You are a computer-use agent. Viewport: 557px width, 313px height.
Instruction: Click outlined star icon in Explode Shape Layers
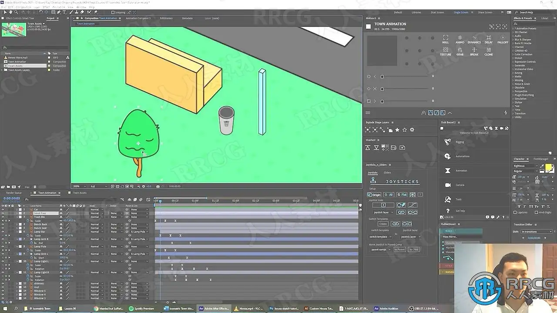tap(405, 130)
